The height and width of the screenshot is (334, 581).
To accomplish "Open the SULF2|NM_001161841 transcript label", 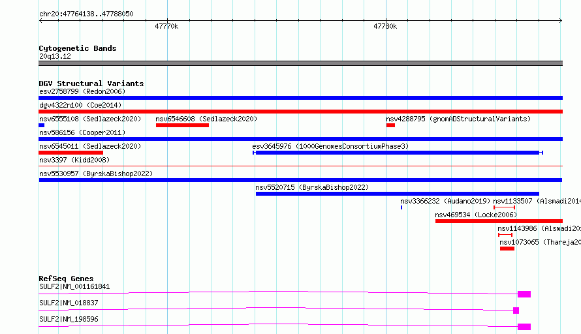I will (x=74, y=286).
